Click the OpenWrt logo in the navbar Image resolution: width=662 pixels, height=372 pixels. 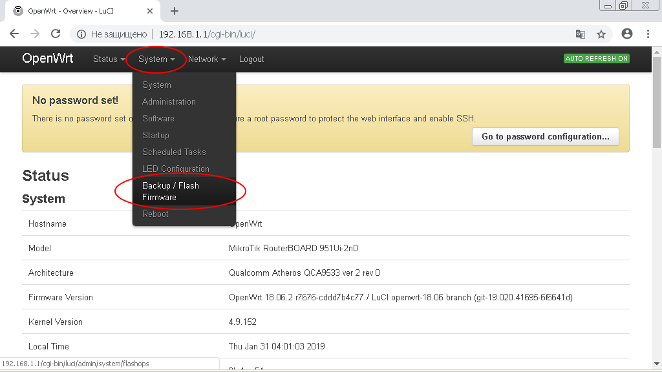click(x=48, y=58)
